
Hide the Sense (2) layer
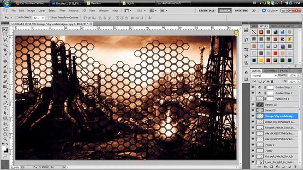click(x=253, y=110)
